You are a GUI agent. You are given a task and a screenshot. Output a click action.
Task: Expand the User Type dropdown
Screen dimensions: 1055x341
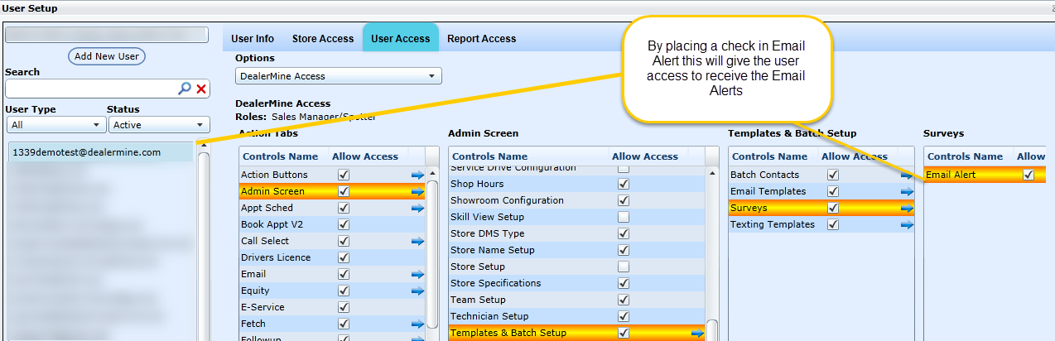tap(54, 125)
